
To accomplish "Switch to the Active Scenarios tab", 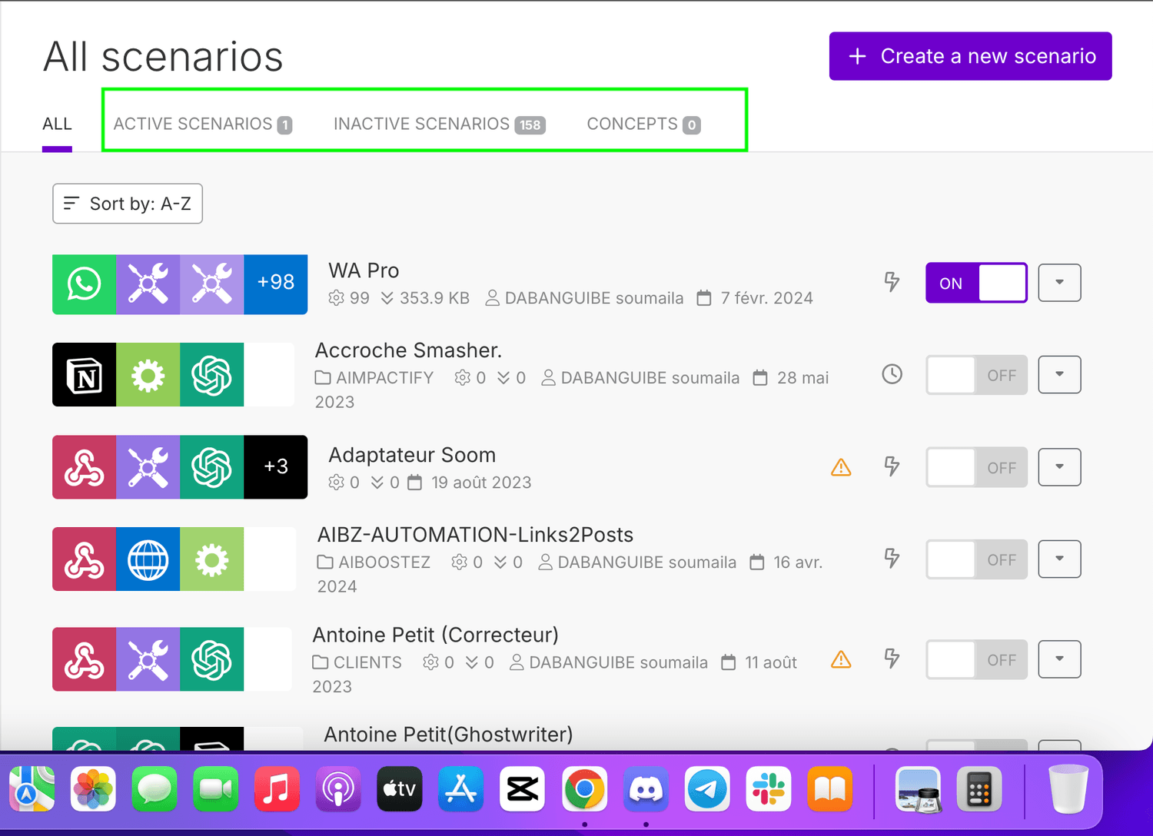I will coord(203,124).
